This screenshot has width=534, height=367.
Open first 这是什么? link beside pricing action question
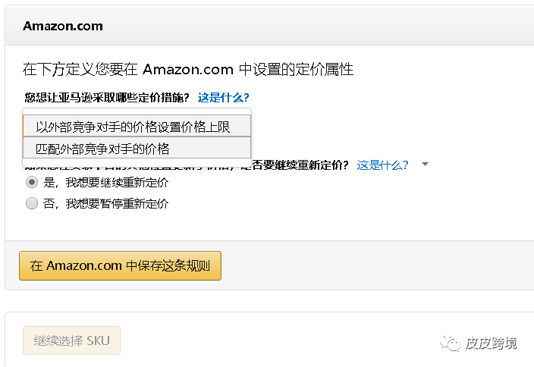[223, 98]
